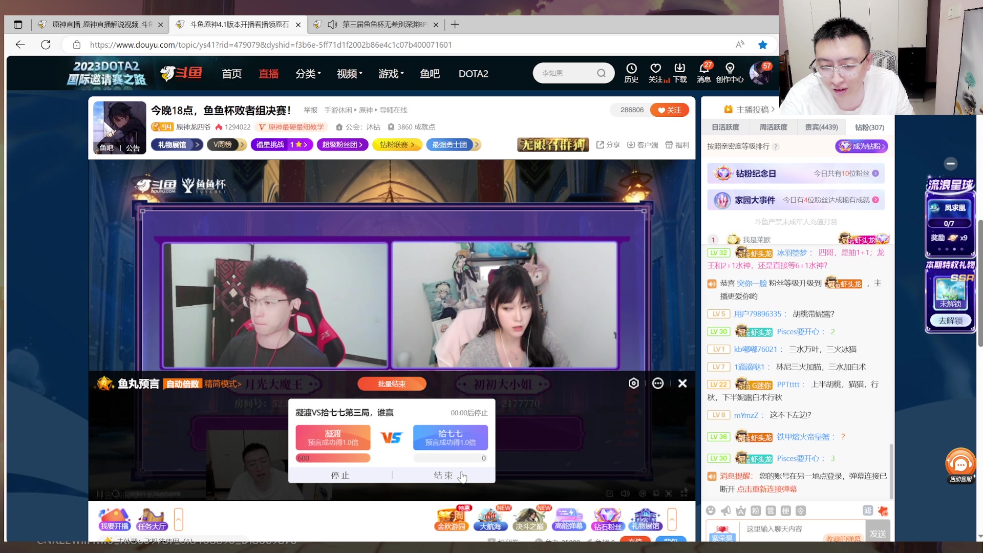
Task: Open prediction settings hexagon icon
Action: click(x=633, y=384)
